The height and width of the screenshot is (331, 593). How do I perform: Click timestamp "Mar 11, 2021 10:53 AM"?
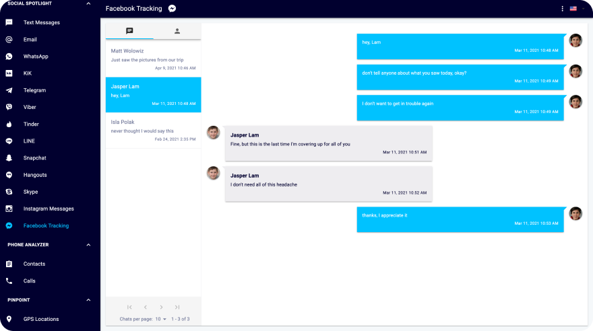point(536,223)
